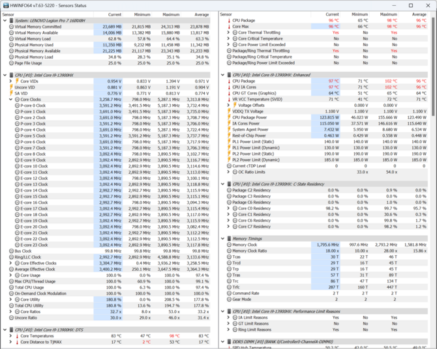This screenshot has width=437, height=349.
Task: Select the System Agent Power row
Action: point(327,130)
